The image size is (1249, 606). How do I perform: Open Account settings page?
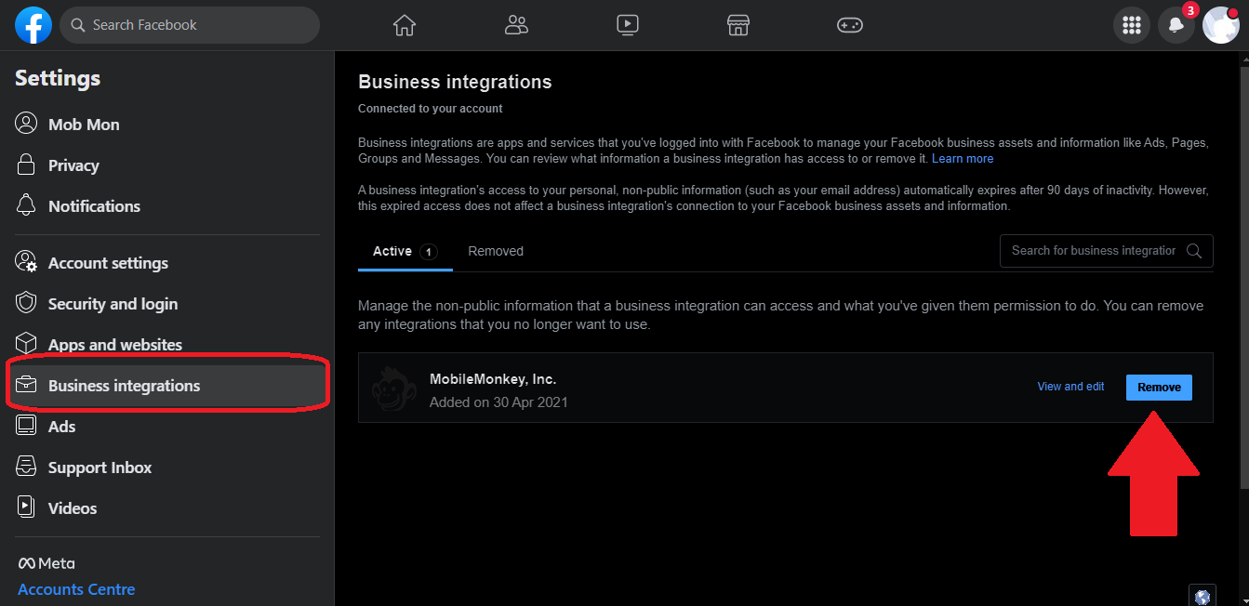coord(166,262)
